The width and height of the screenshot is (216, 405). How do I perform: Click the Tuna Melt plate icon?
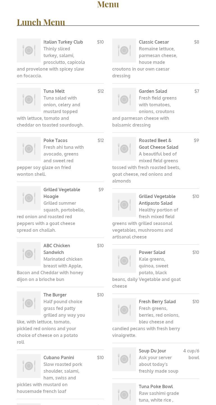(x=29, y=100)
